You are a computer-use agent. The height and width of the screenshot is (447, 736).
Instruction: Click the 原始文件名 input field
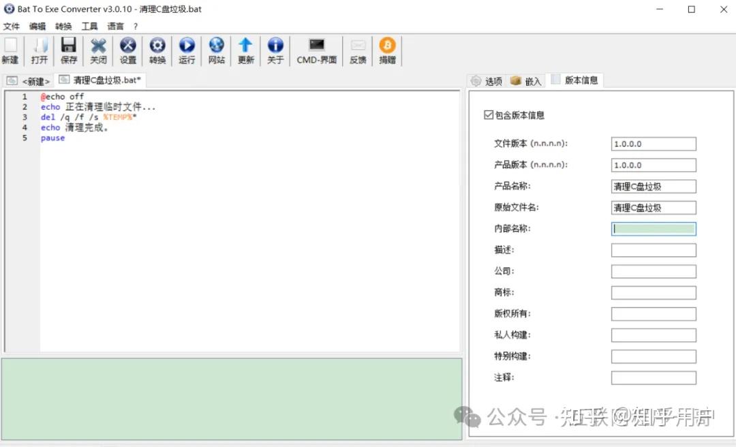pos(654,208)
